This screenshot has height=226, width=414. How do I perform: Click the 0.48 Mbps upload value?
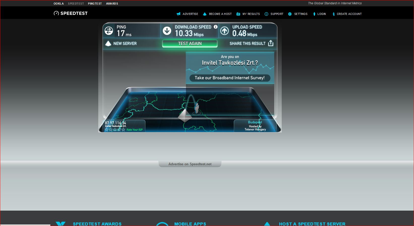(x=245, y=33)
